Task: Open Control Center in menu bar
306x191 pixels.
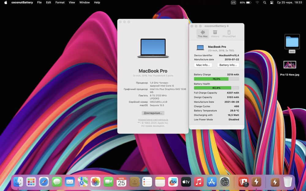Action: click(x=272, y=2)
